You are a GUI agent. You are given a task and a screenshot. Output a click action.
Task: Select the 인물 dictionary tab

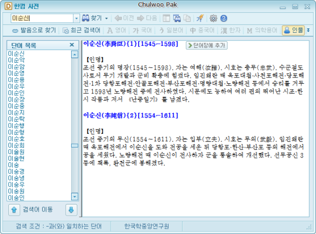[x=293, y=30]
